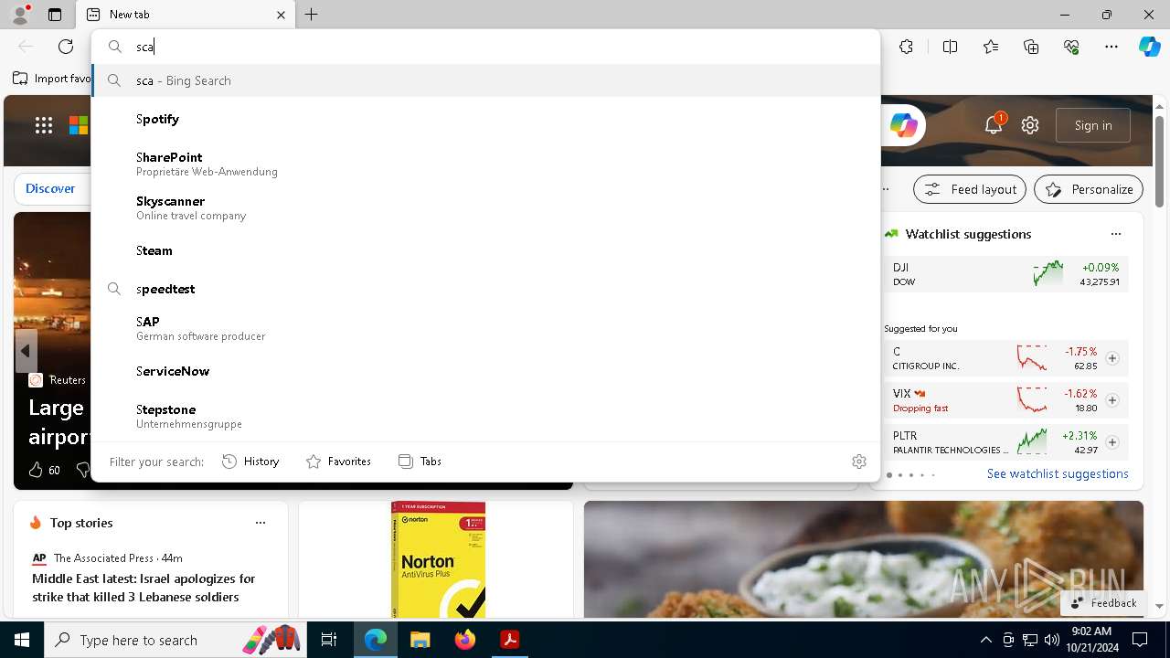This screenshot has height=658, width=1170.
Task: Open the Feedback button
Action: [1103, 603]
